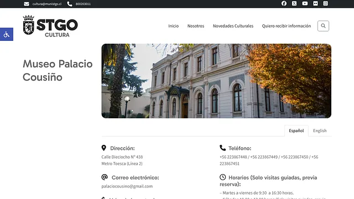Click the 'Dirección:' heading

122,148
